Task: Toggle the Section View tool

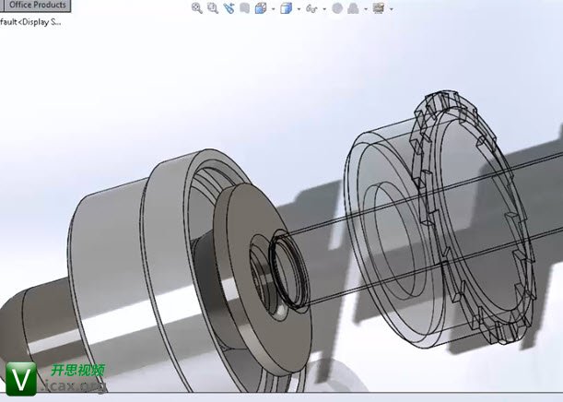Action: (x=243, y=8)
